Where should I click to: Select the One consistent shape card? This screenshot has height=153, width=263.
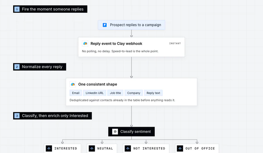131,92
